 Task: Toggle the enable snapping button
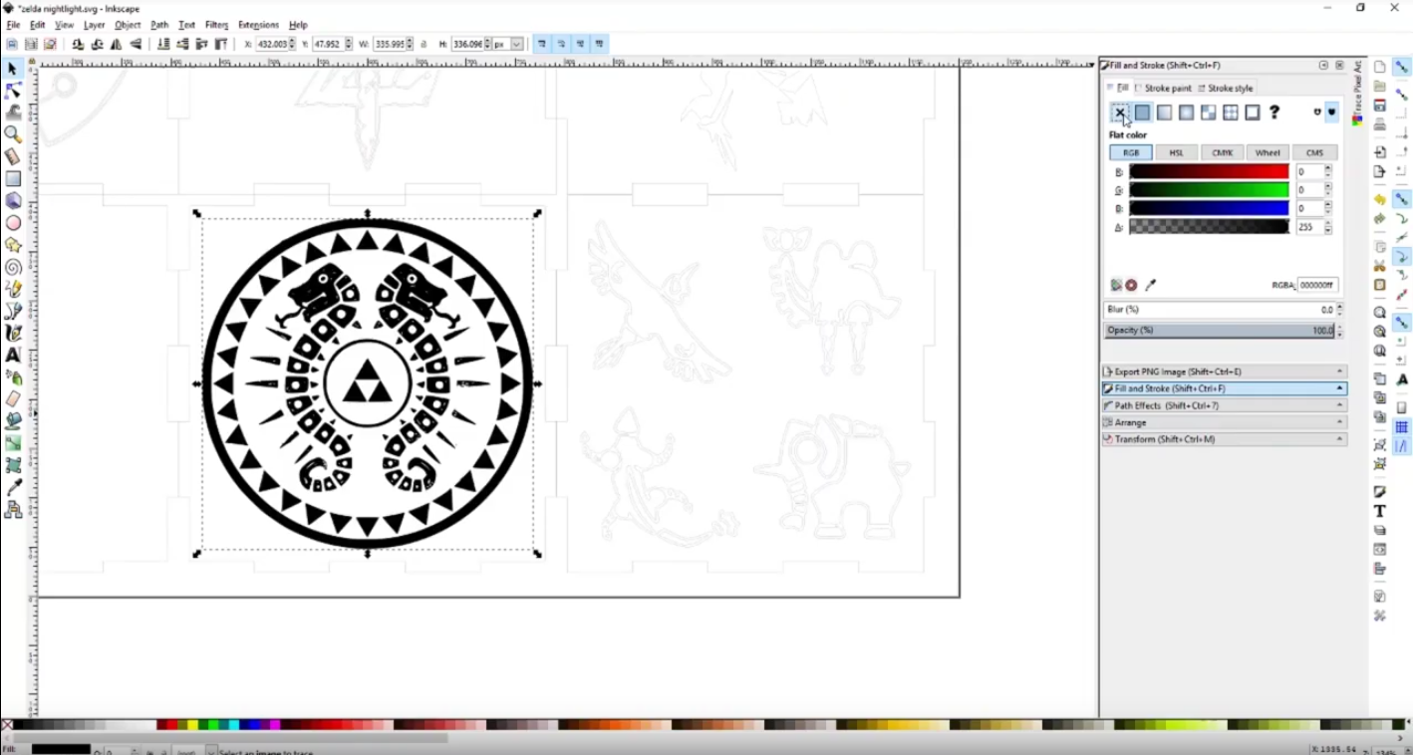click(x=1401, y=67)
